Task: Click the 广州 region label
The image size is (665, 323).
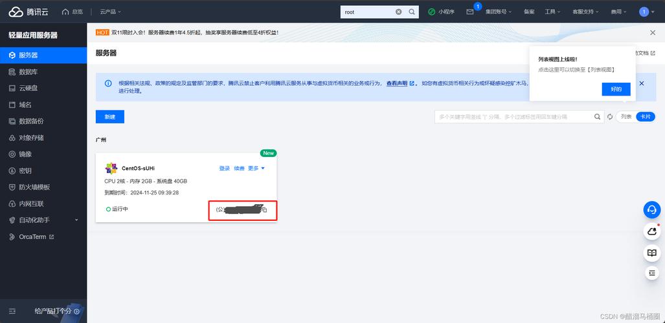Action: [101, 140]
